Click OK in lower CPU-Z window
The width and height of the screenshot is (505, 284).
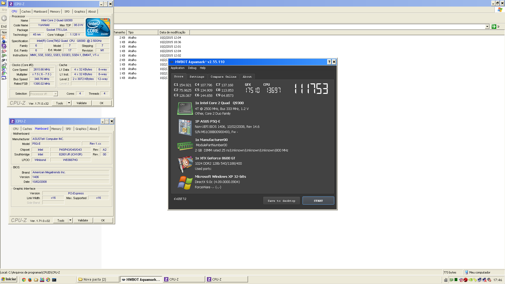103,220
